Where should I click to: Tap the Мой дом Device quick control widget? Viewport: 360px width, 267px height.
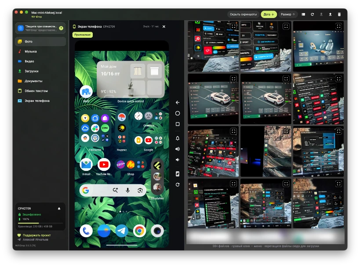(131, 79)
